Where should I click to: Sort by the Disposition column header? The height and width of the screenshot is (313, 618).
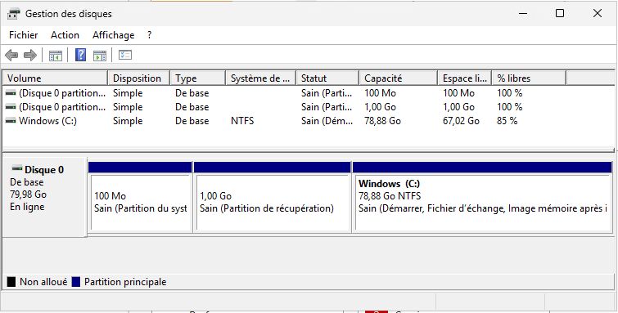[138, 78]
